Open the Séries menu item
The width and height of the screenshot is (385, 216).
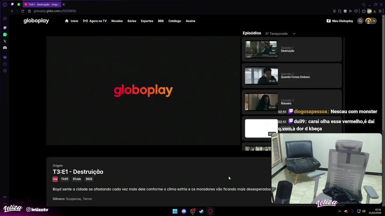pyautogui.click(x=132, y=21)
